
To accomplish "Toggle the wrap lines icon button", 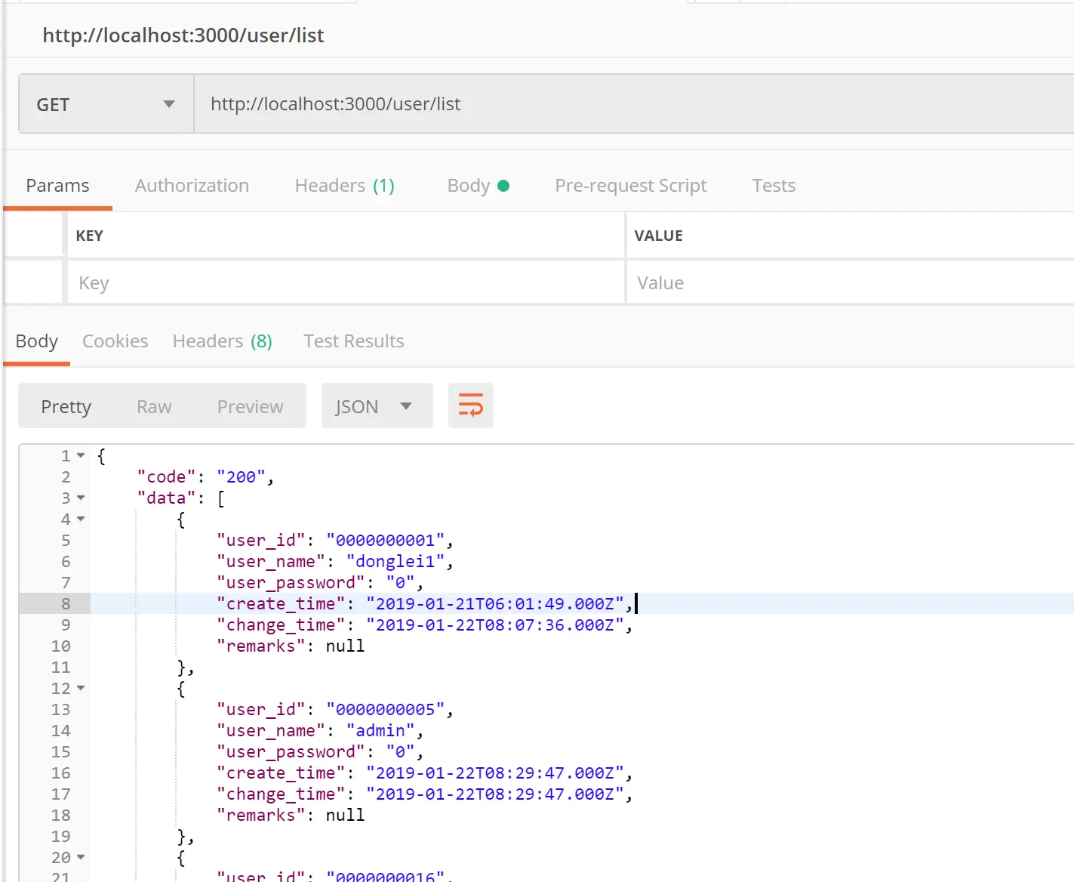I will coord(470,406).
